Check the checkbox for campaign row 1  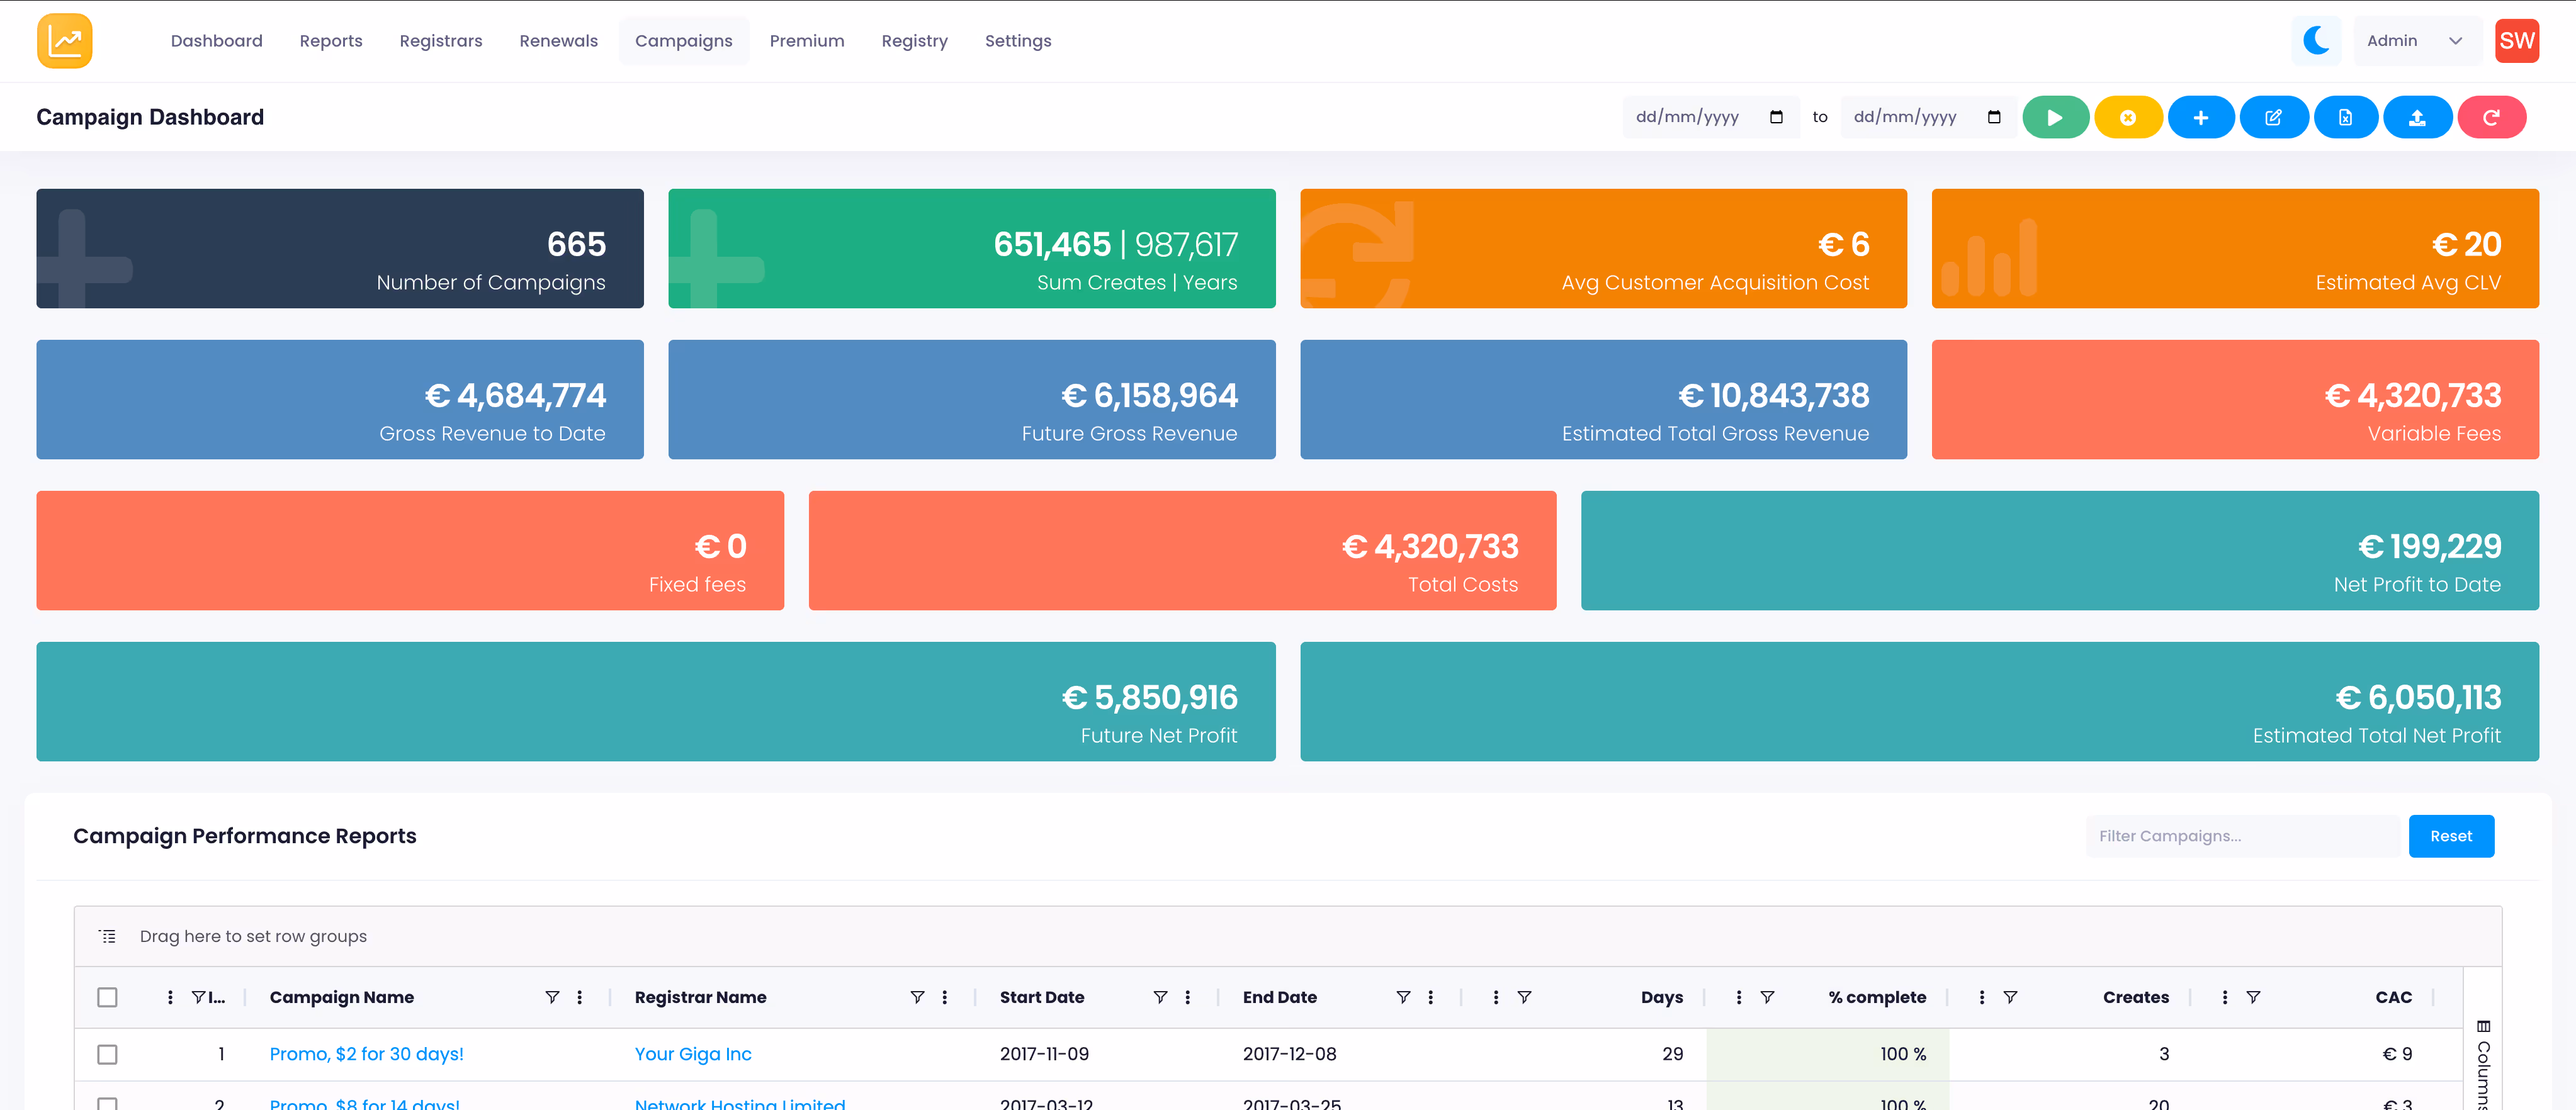[x=107, y=1054]
